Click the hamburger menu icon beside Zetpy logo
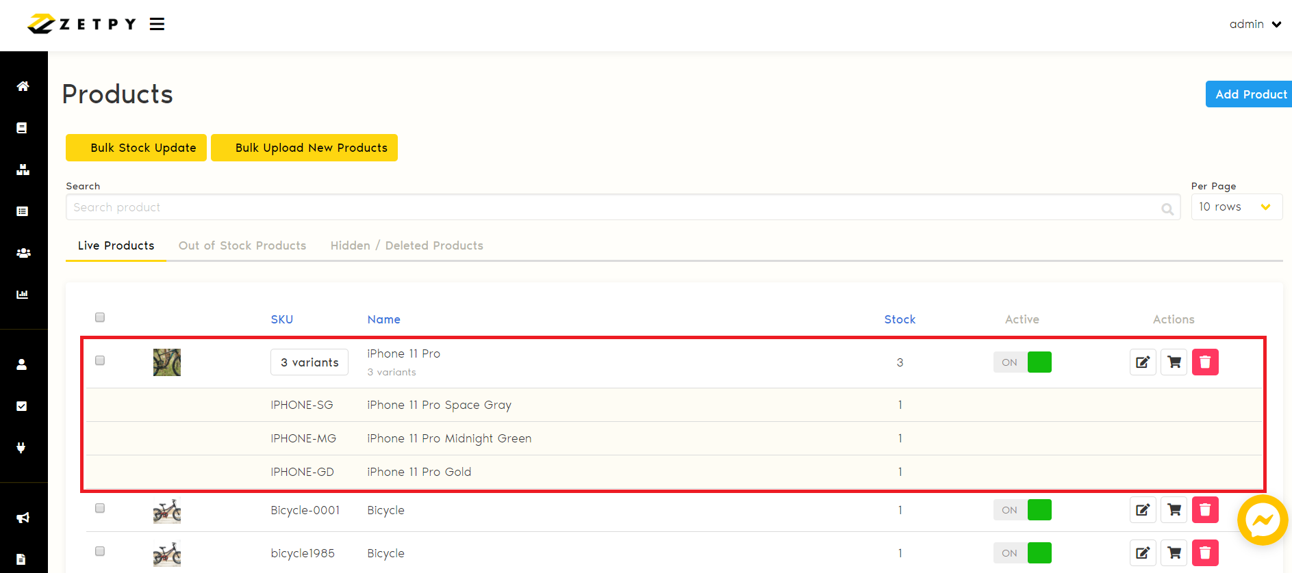The height and width of the screenshot is (573, 1292). click(x=157, y=25)
